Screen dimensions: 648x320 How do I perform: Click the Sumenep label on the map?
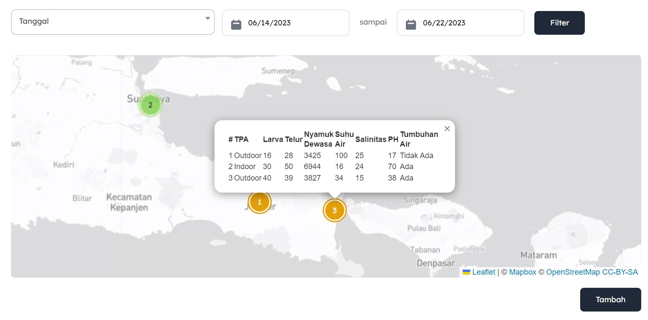[x=278, y=71]
